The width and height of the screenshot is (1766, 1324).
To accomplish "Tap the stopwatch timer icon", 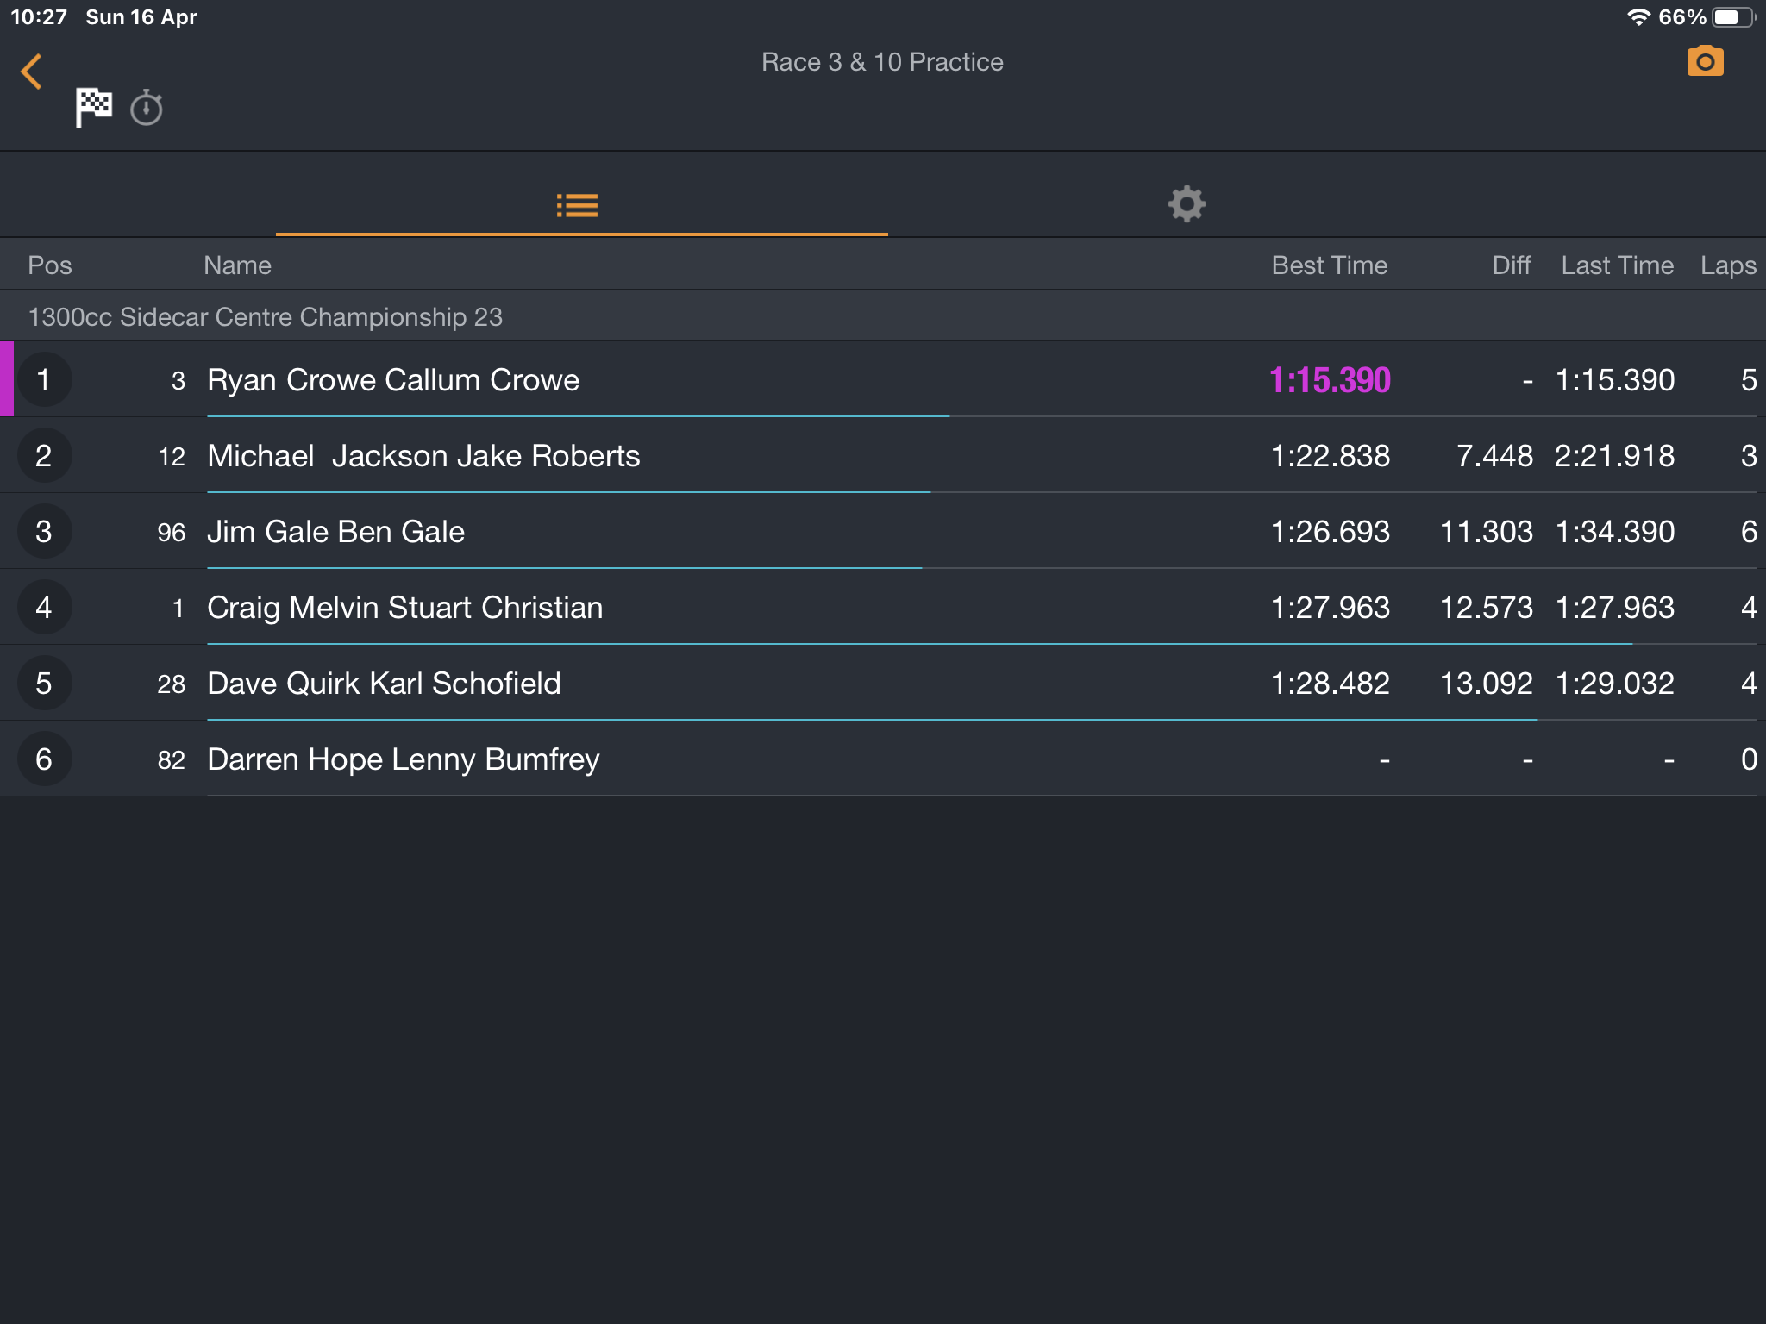I will 147,108.
